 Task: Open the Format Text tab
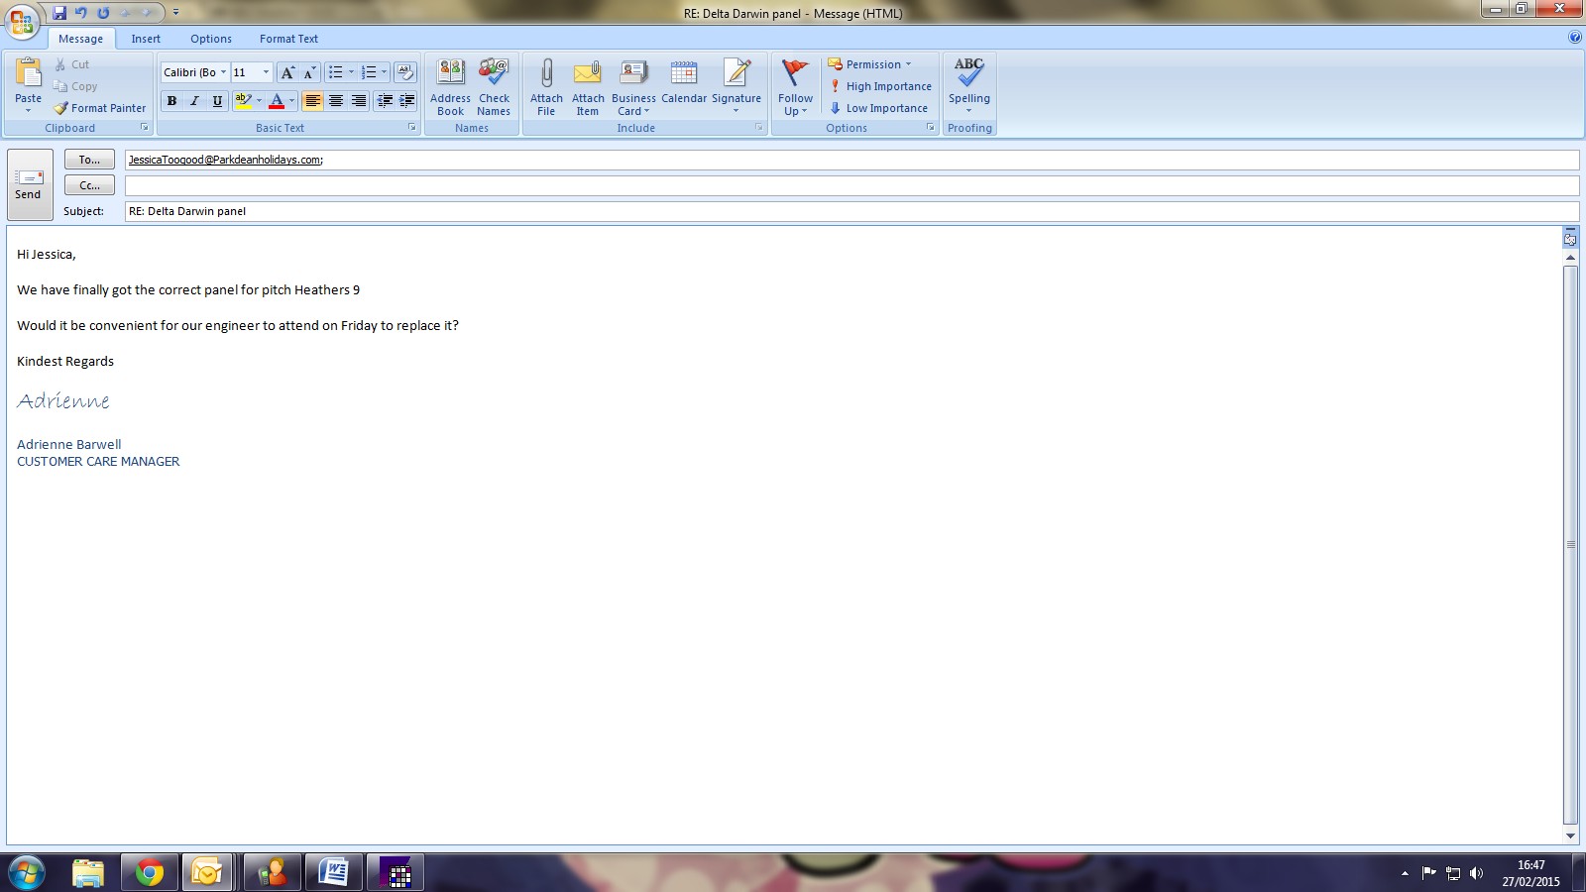pyautogui.click(x=288, y=39)
